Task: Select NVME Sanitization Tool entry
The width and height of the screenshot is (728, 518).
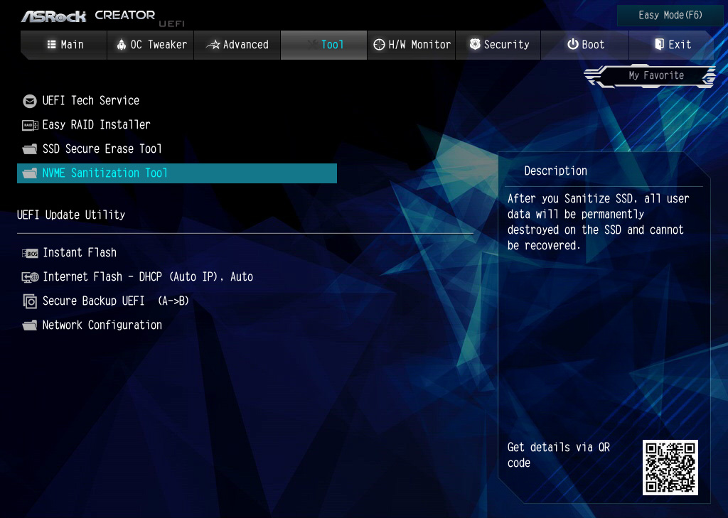Action: click(177, 173)
